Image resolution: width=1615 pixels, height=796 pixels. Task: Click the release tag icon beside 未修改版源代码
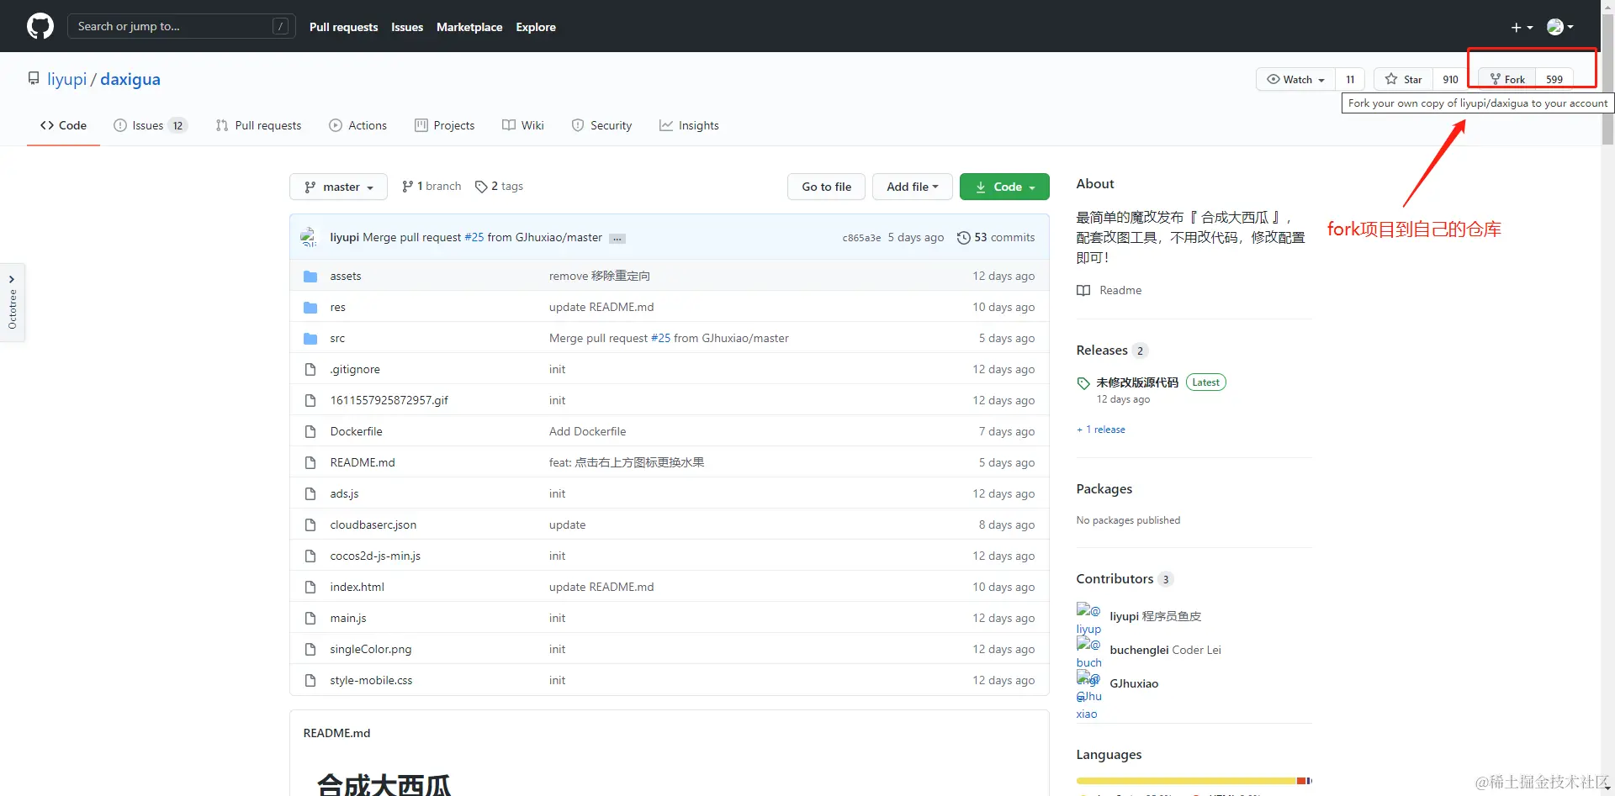coord(1083,383)
